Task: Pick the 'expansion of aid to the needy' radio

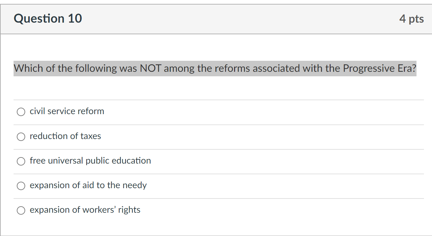Action: pos(21,186)
